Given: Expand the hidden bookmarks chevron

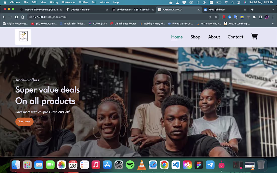Looking at the screenshot, I should pyautogui.click(x=272, y=23).
